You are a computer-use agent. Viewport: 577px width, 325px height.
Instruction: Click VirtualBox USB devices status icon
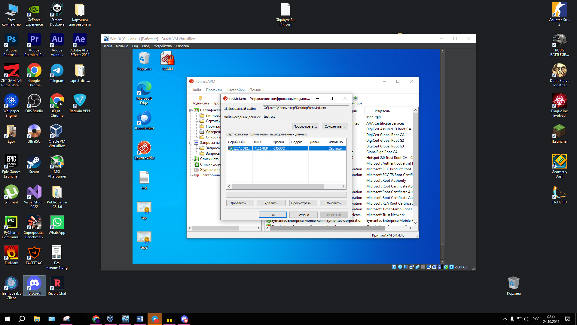(x=417, y=267)
